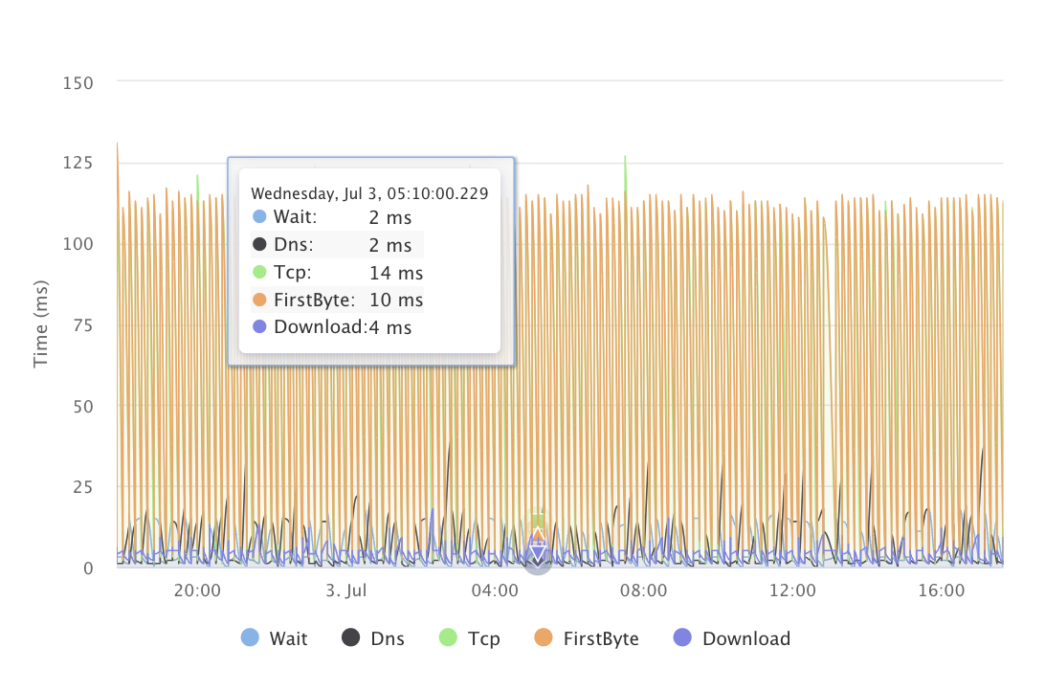The image size is (1045, 691).
Task: Click the orange triangle FirstByte data marker
Action: 538,534
